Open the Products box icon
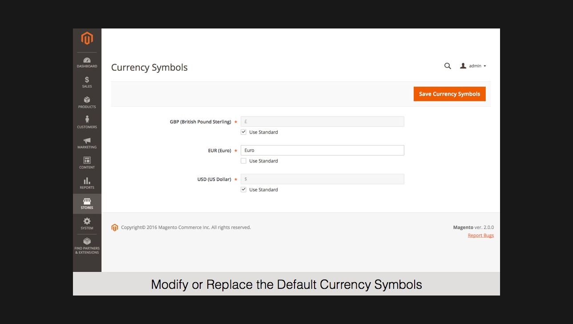573x324 pixels. [87, 100]
